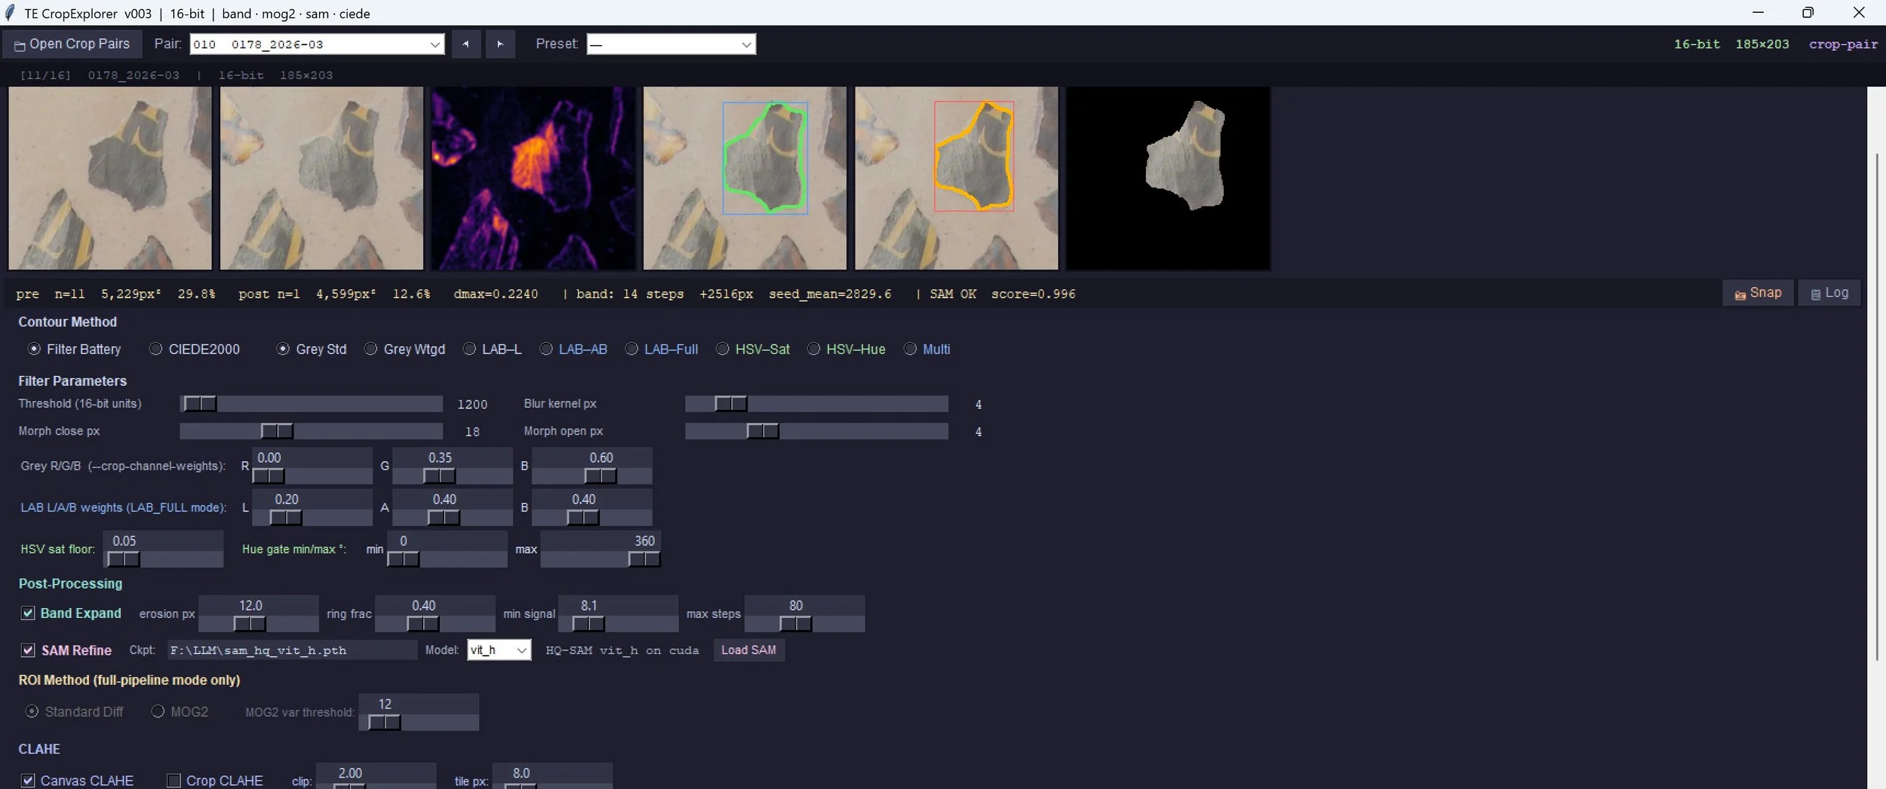
Task: Click the 'crop-pair' mode label top right
Action: pos(1843,44)
